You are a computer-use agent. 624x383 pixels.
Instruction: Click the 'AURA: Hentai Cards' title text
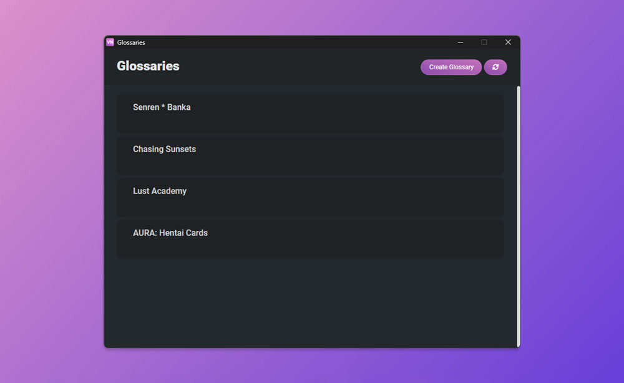click(x=170, y=233)
